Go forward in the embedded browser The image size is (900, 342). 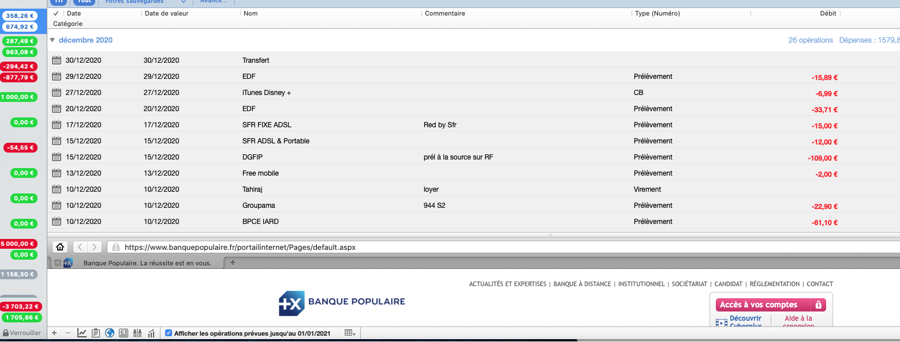[x=95, y=247]
